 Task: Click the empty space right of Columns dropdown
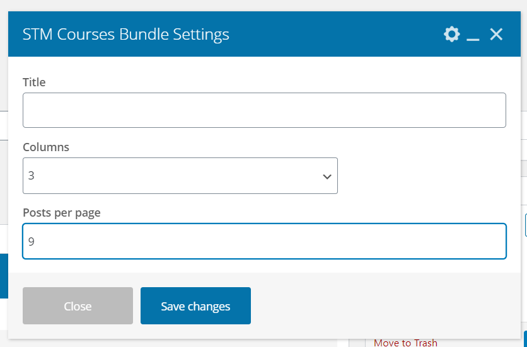pos(422,176)
